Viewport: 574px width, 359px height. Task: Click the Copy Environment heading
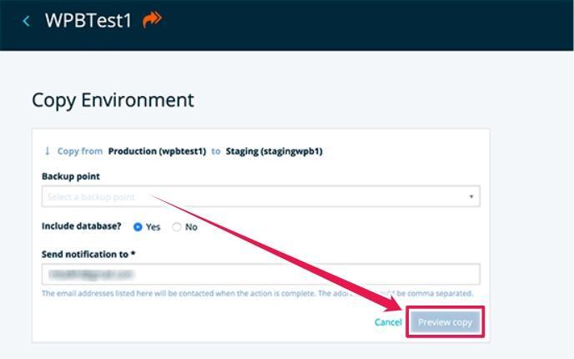pos(113,100)
